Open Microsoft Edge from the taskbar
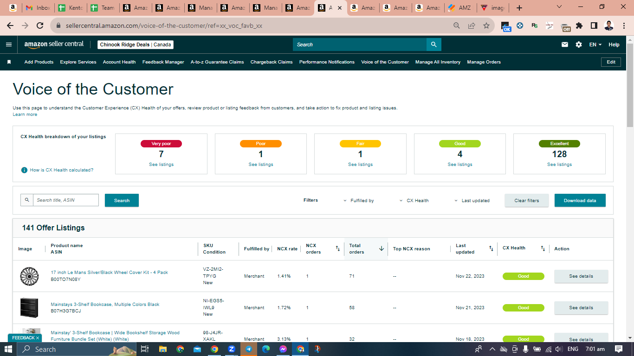The width and height of the screenshot is (634, 356). point(266,349)
